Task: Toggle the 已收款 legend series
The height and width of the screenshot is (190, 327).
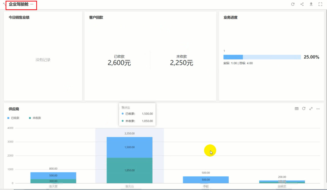Action: coord(13,118)
